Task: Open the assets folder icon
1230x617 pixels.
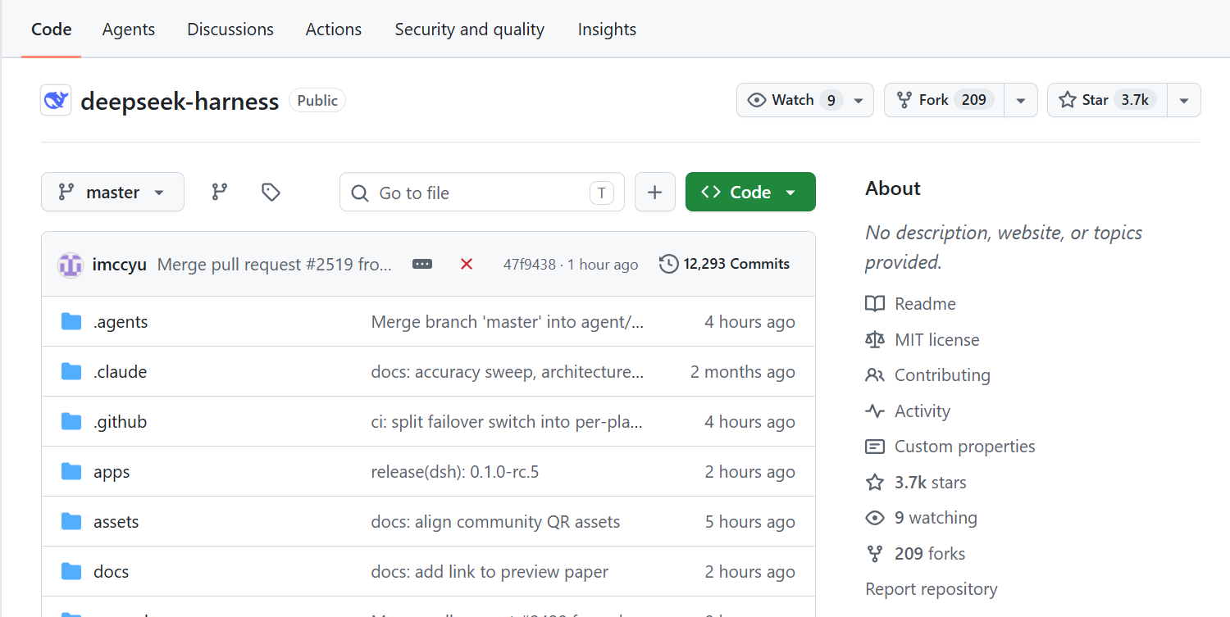Action: point(71,521)
